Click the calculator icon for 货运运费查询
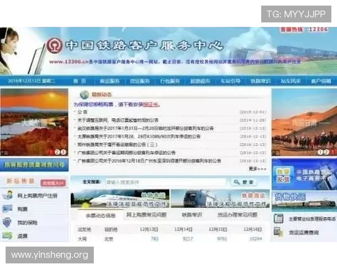337x269 pixels. click(278, 232)
